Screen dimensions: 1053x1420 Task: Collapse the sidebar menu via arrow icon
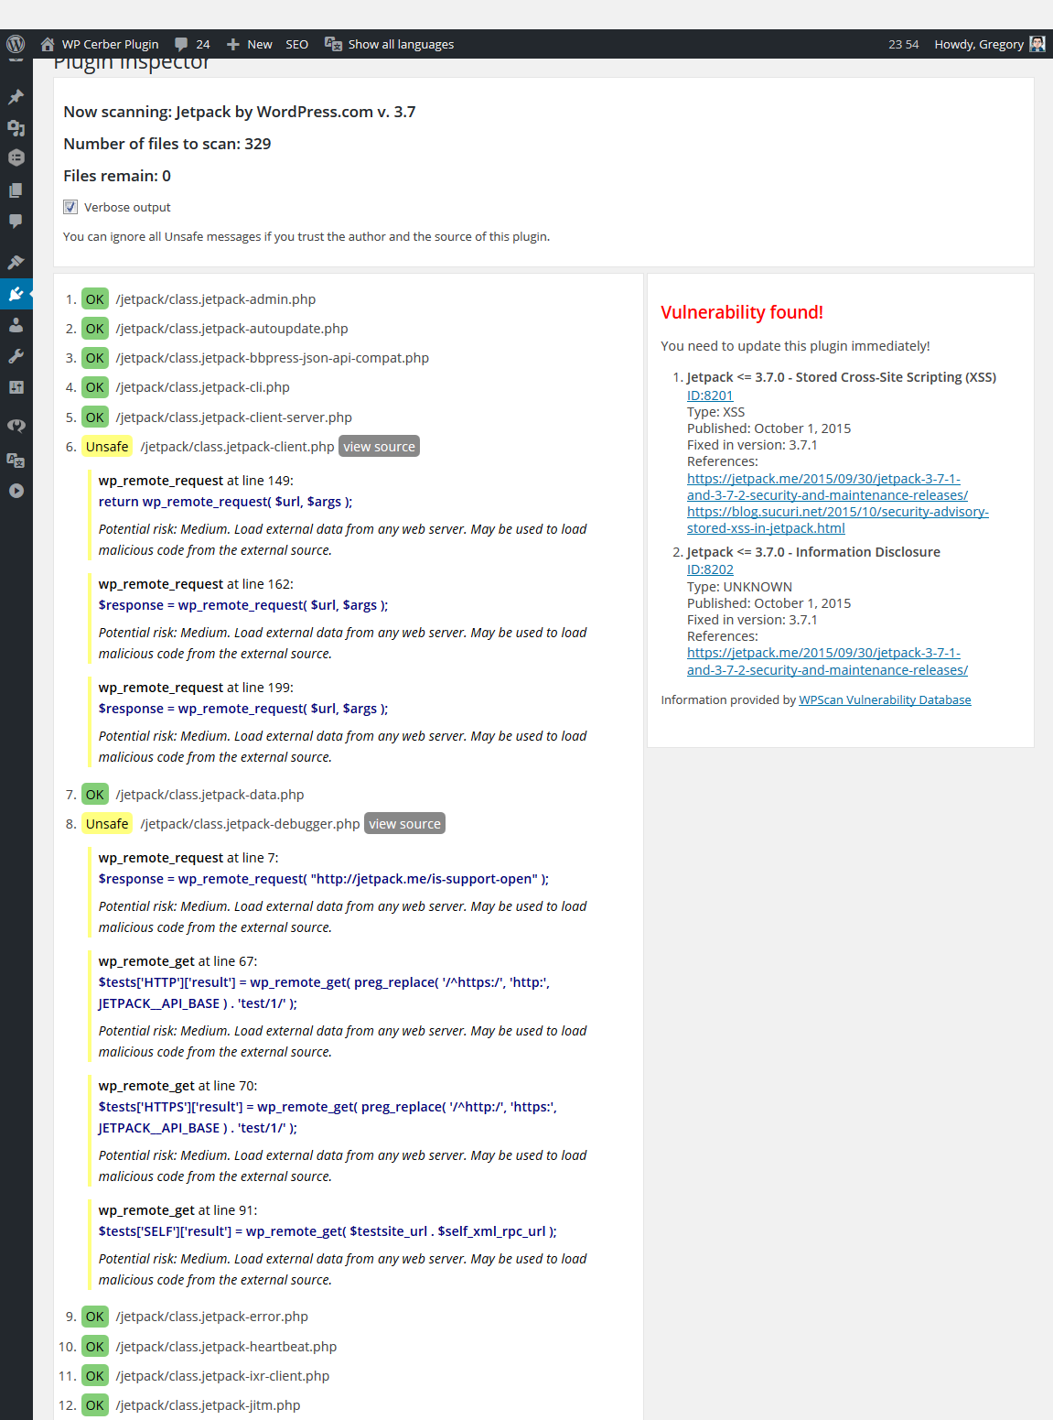coord(16,491)
